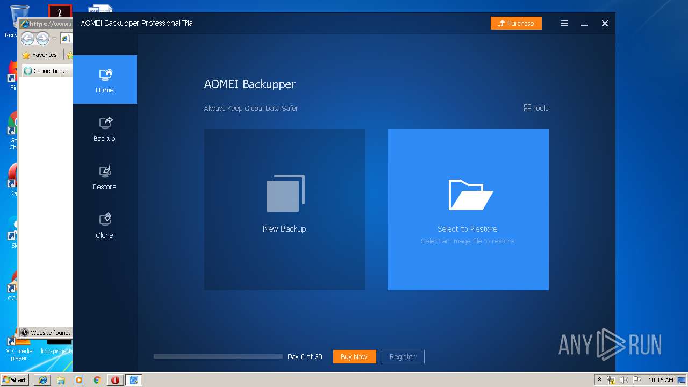
Task: Open the Tools grid icon
Action: pos(527,108)
